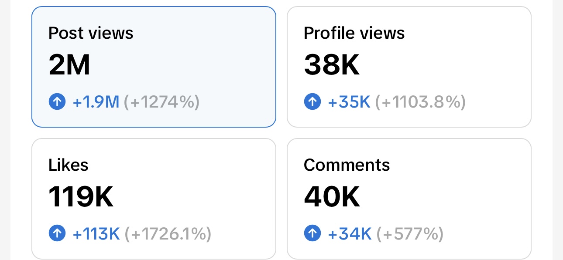Click the +1726.1% percentage change

(168, 234)
